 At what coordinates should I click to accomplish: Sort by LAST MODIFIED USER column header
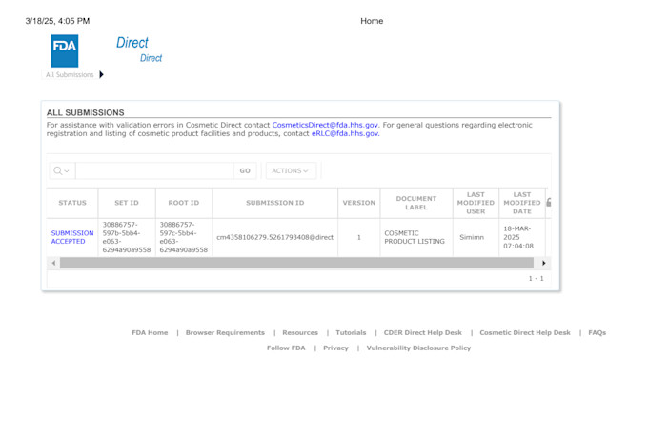(476, 203)
